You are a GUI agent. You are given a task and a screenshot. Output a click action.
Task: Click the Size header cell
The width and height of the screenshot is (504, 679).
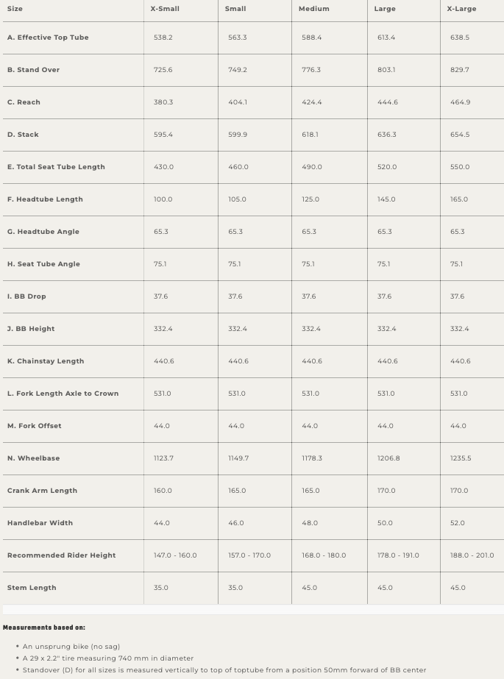click(x=15, y=9)
